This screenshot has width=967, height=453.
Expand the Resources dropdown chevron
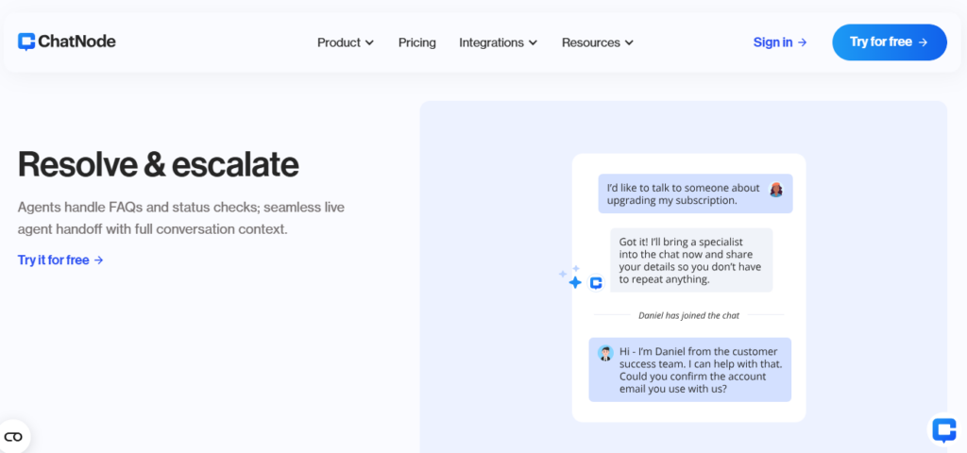click(629, 42)
